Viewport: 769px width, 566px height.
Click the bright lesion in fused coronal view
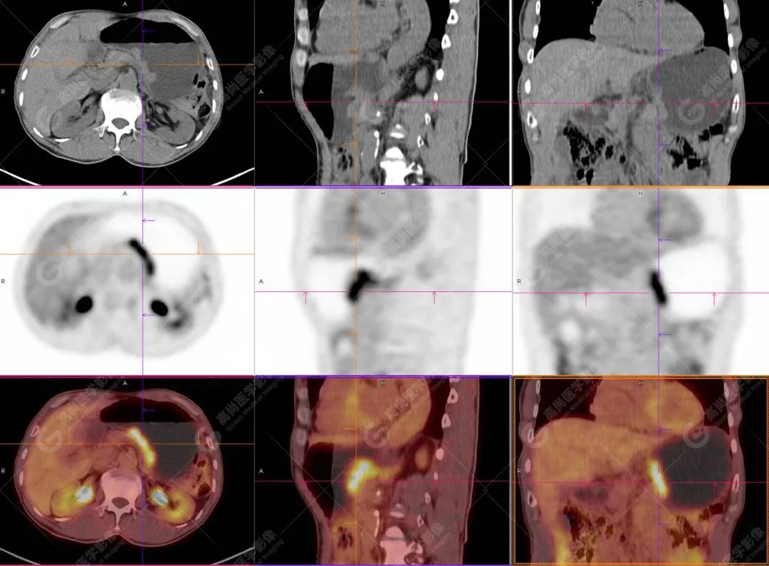(x=659, y=479)
